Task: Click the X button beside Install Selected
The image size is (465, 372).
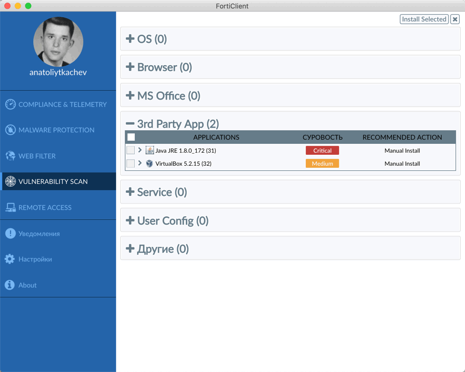Action: coord(455,19)
